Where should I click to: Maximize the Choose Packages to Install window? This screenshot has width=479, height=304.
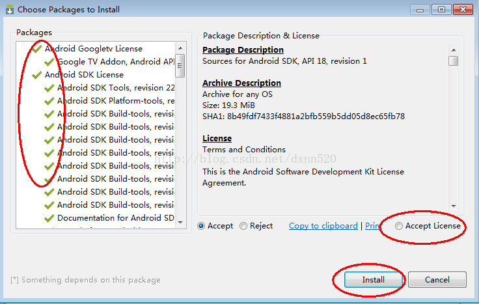(441, 10)
